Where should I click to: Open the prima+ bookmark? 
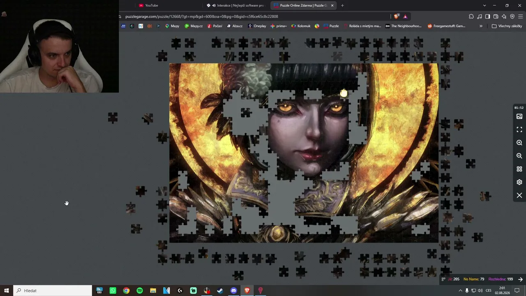click(x=279, y=26)
